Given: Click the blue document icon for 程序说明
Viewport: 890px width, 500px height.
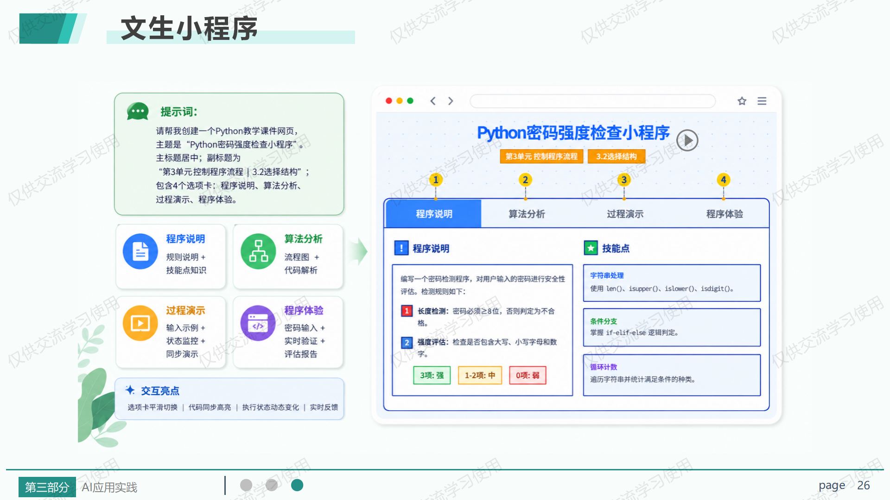Looking at the screenshot, I should (x=140, y=251).
